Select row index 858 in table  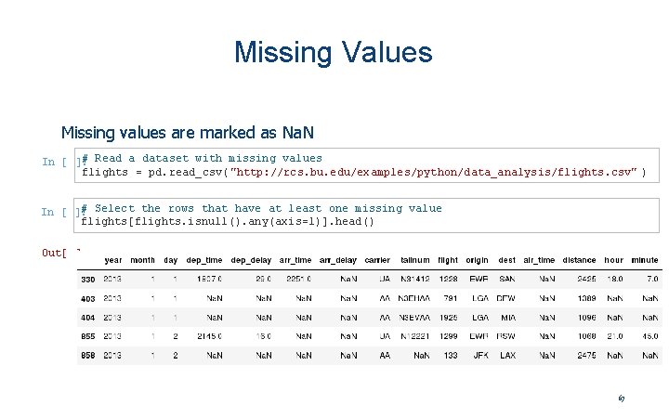click(x=88, y=355)
